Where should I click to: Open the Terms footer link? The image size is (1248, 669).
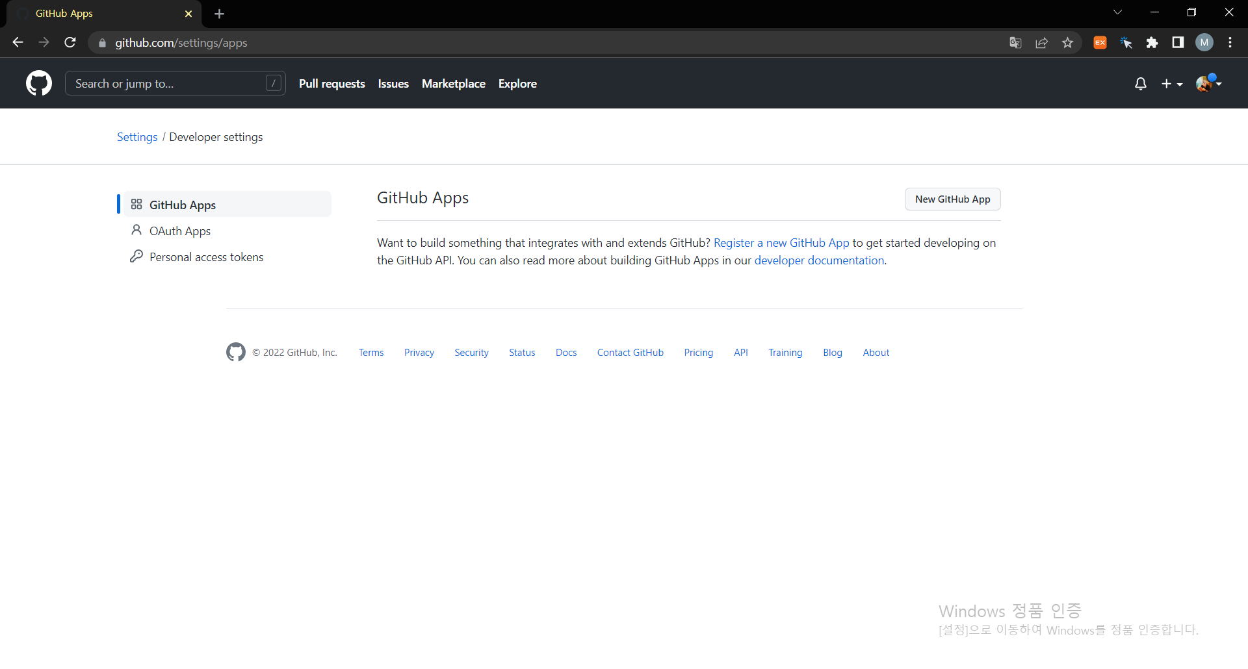point(371,353)
